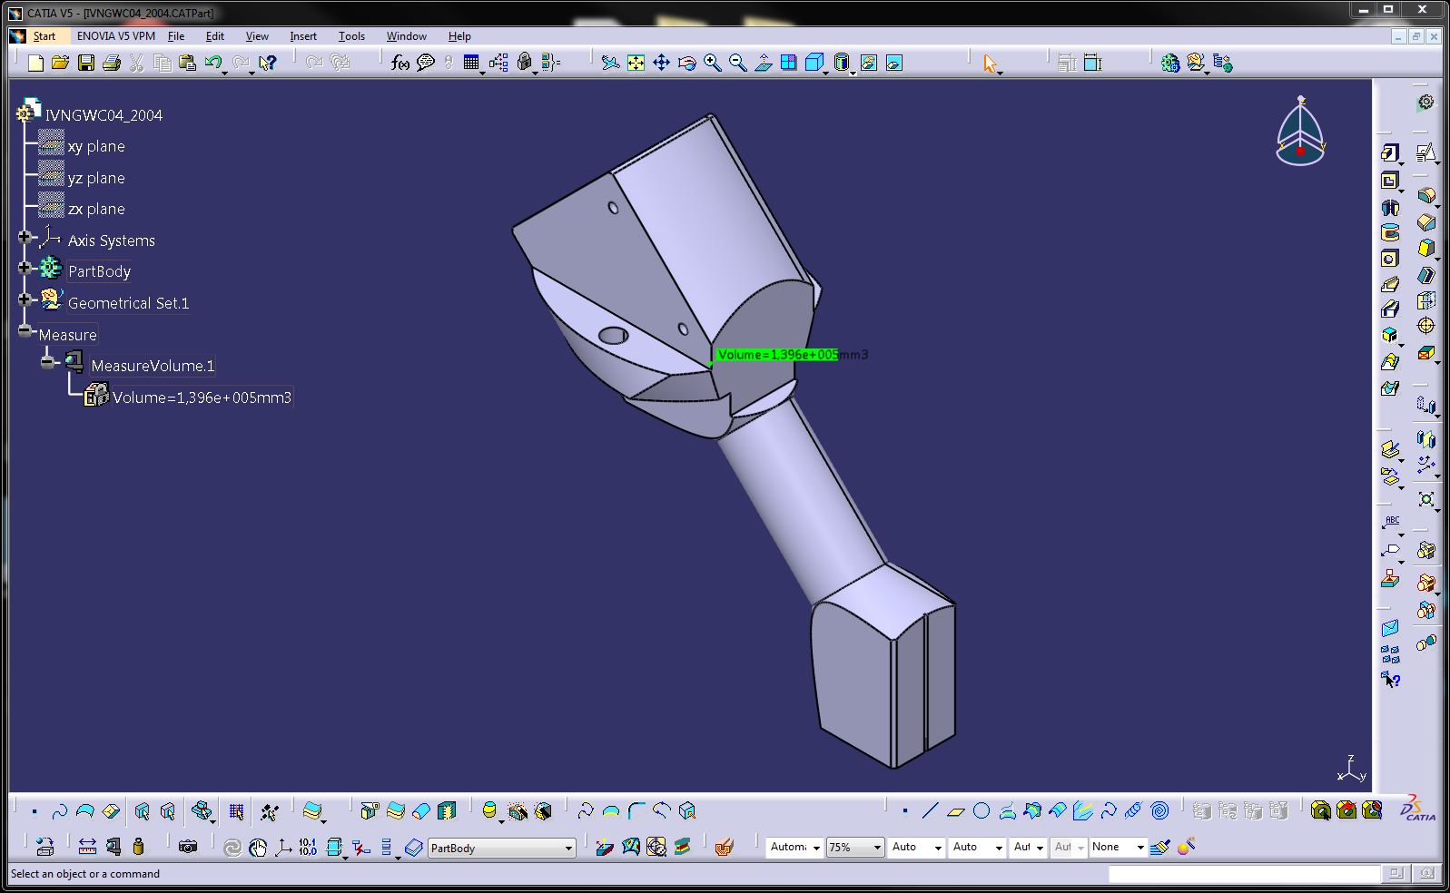Open the Automatic color dropdown
1450x893 pixels.
pos(816,848)
